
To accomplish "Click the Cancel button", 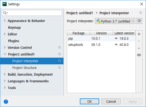I will click(x=111, y=101).
